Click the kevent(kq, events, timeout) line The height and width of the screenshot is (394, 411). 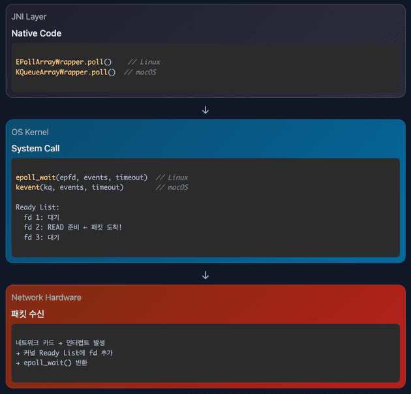69,187
